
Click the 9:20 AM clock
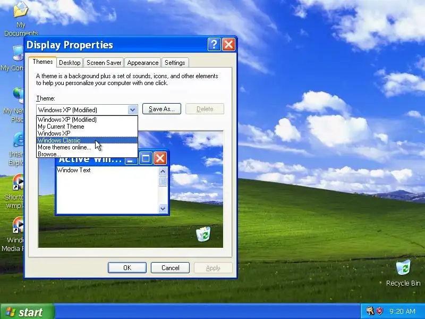tap(402, 311)
